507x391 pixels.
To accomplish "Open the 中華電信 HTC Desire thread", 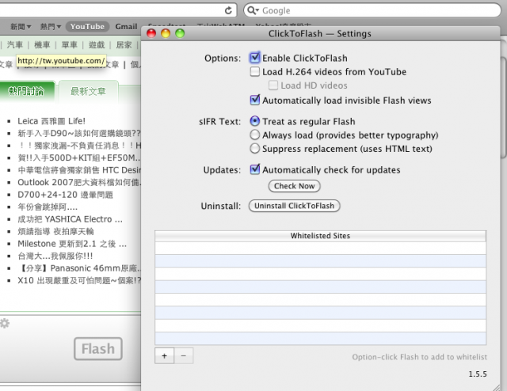I will tap(79, 170).
